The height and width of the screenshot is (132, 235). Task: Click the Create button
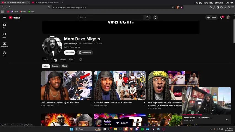[212, 18]
